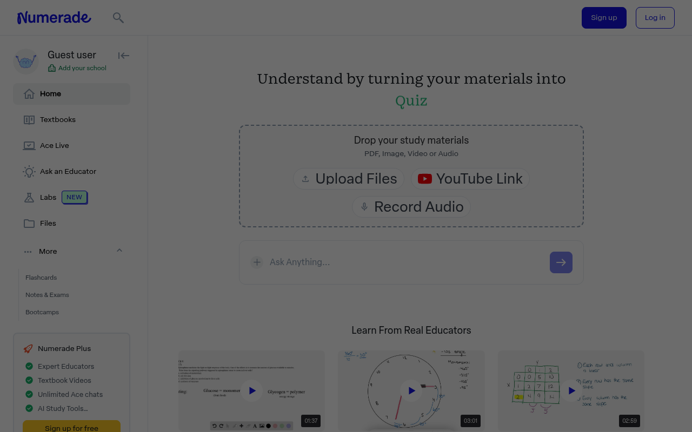Screen dimensions: 692x432
Task: Click the 'Drop your study materials' text
Action: click(411, 140)
